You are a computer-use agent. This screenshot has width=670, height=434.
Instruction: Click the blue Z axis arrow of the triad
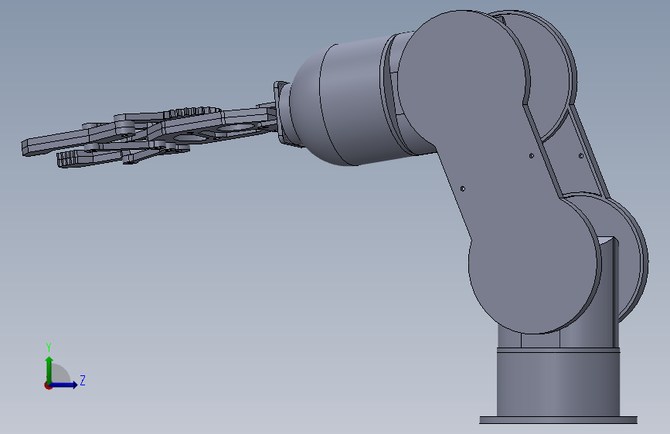(x=64, y=385)
